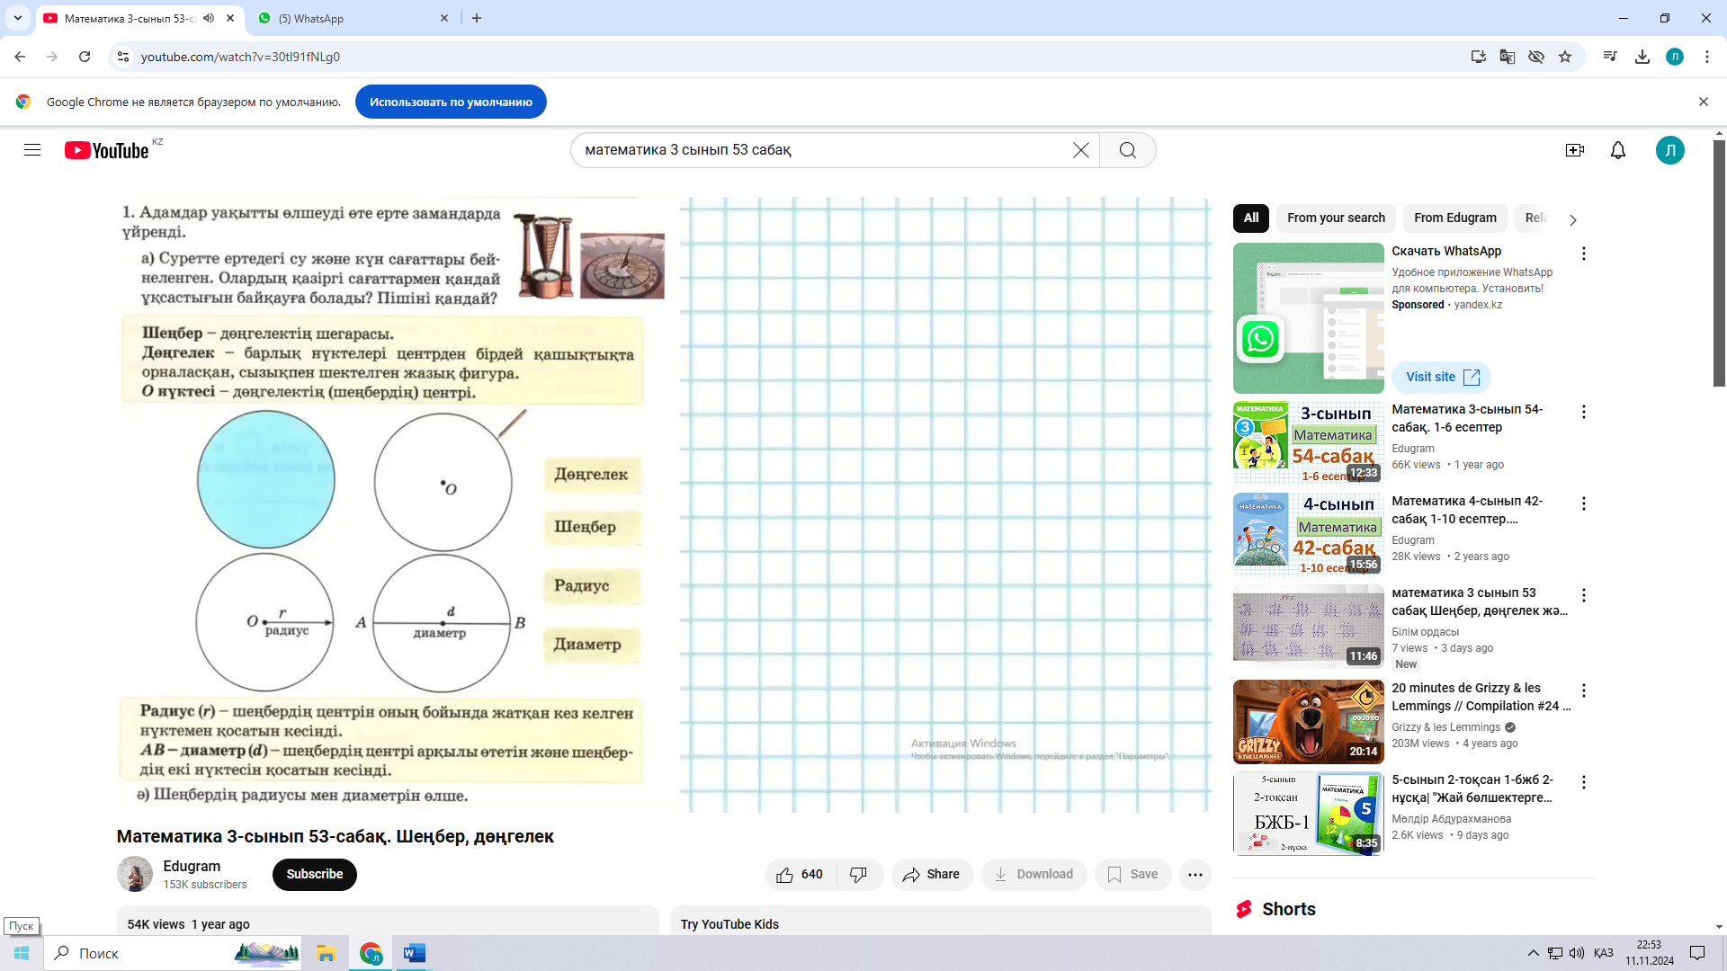Image resolution: width=1727 pixels, height=971 pixels.
Task: Open the Create video icon
Action: (1574, 150)
